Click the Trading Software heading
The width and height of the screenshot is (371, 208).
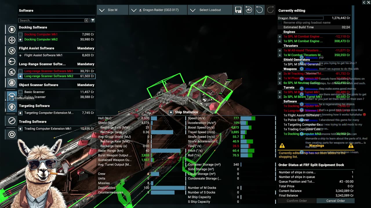click(33, 122)
